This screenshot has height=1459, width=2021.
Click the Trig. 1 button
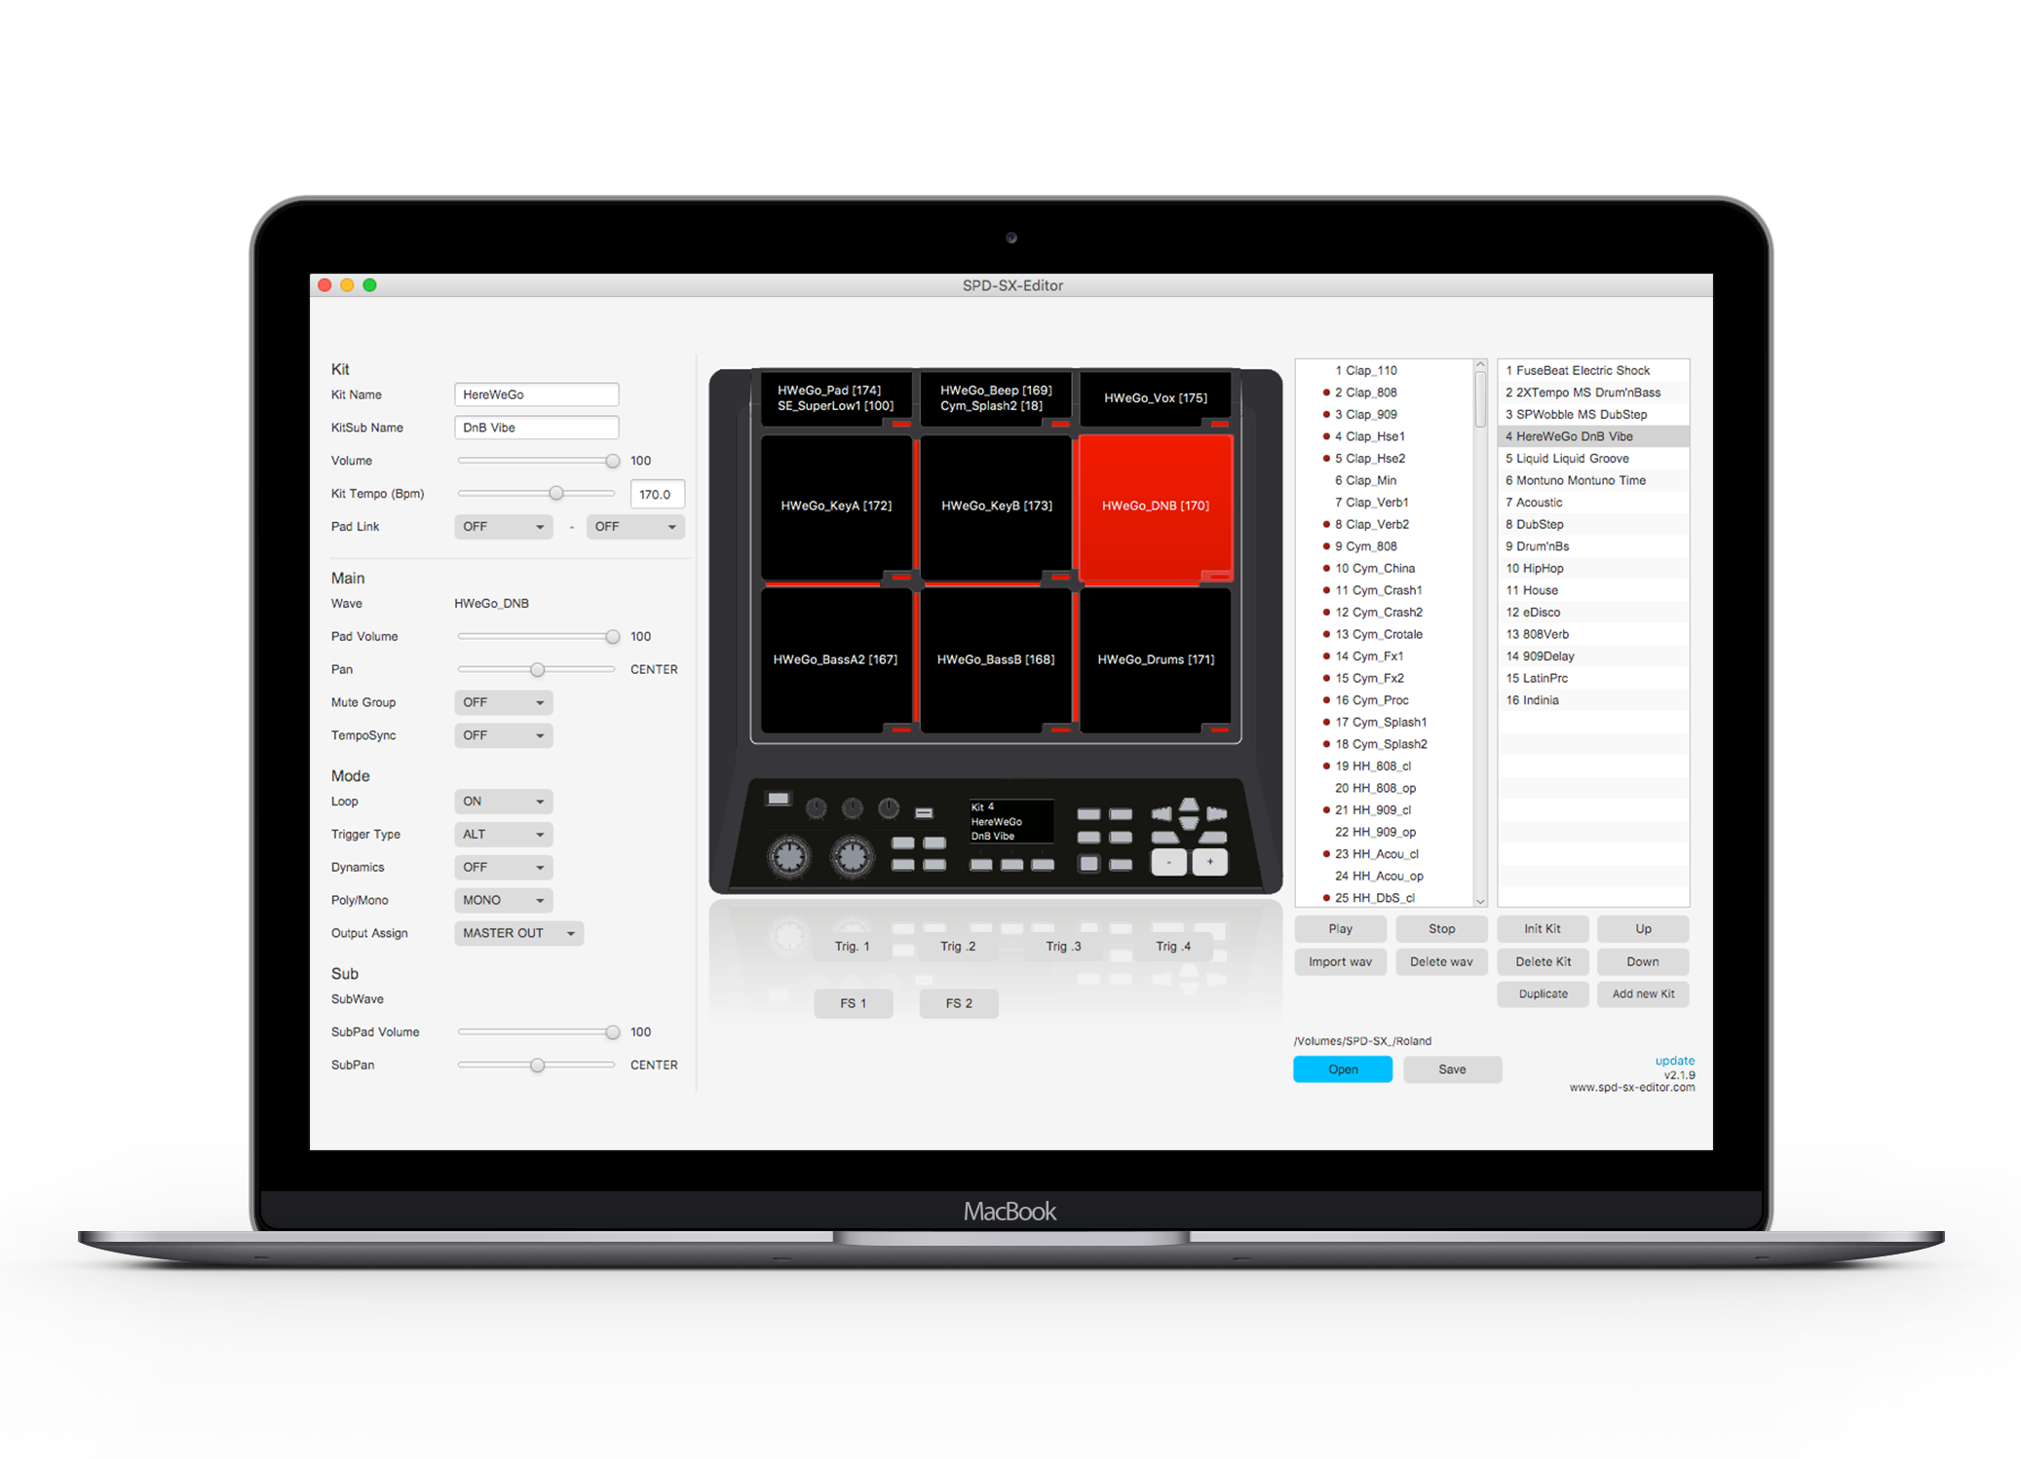[x=853, y=947]
